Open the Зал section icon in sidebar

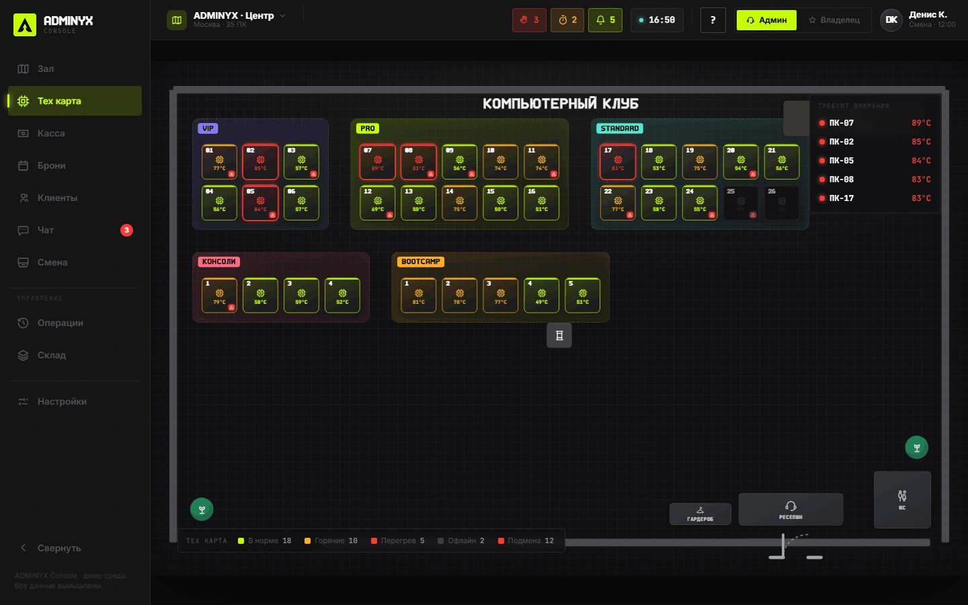point(24,69)
